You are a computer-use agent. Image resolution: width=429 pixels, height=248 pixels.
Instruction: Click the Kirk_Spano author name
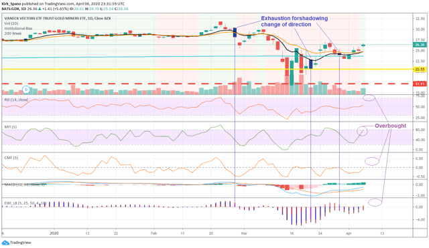(x=11, y=4)
